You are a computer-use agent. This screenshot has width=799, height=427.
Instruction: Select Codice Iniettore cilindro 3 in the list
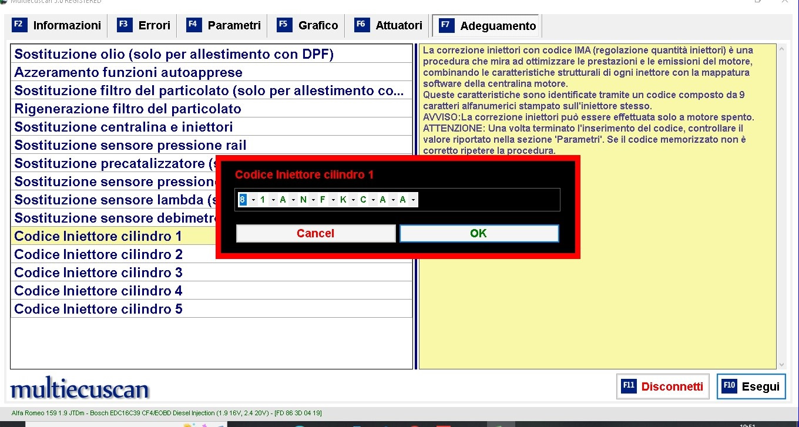pyautogui.click(x=98, y=273)
